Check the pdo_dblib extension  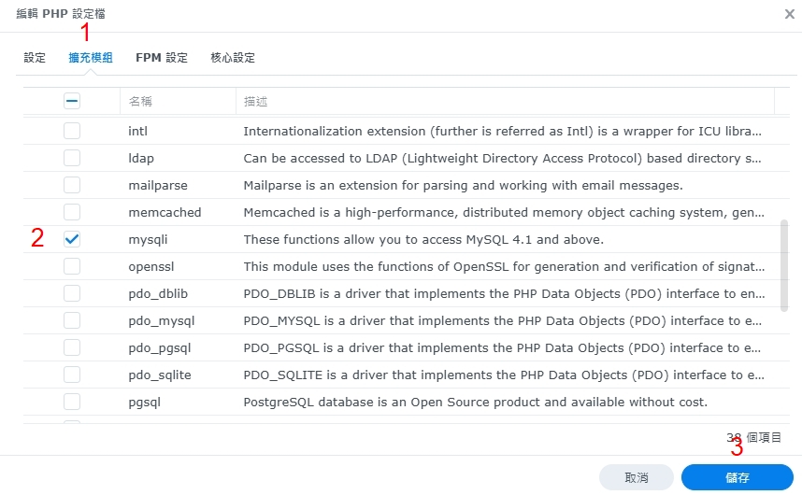click(x=72, y=293)
